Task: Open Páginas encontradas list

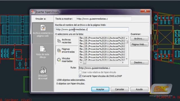Action: pos(67,50)
